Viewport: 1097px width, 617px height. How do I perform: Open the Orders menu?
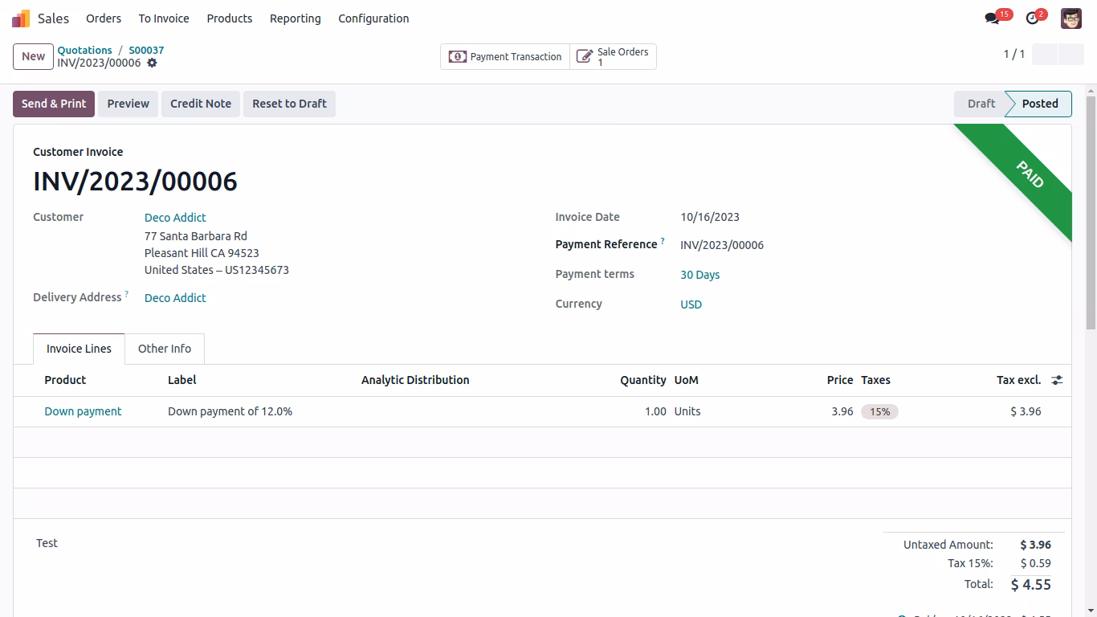point(104,18)
